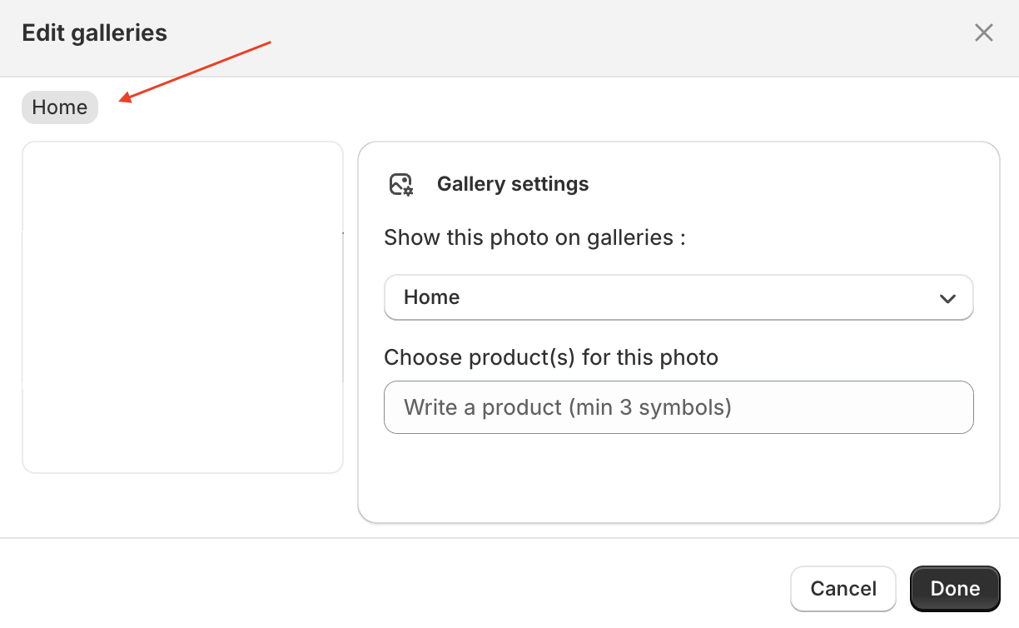Click the 'Gallery settings' heading text
The width and height of the screenshot is (1019, 628).
(513, 184)
